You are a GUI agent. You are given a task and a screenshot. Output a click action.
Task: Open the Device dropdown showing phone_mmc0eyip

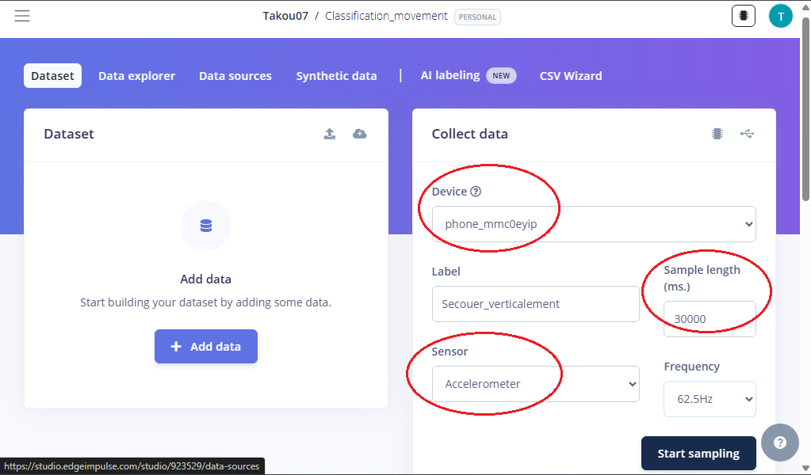[x=593, y=224]
